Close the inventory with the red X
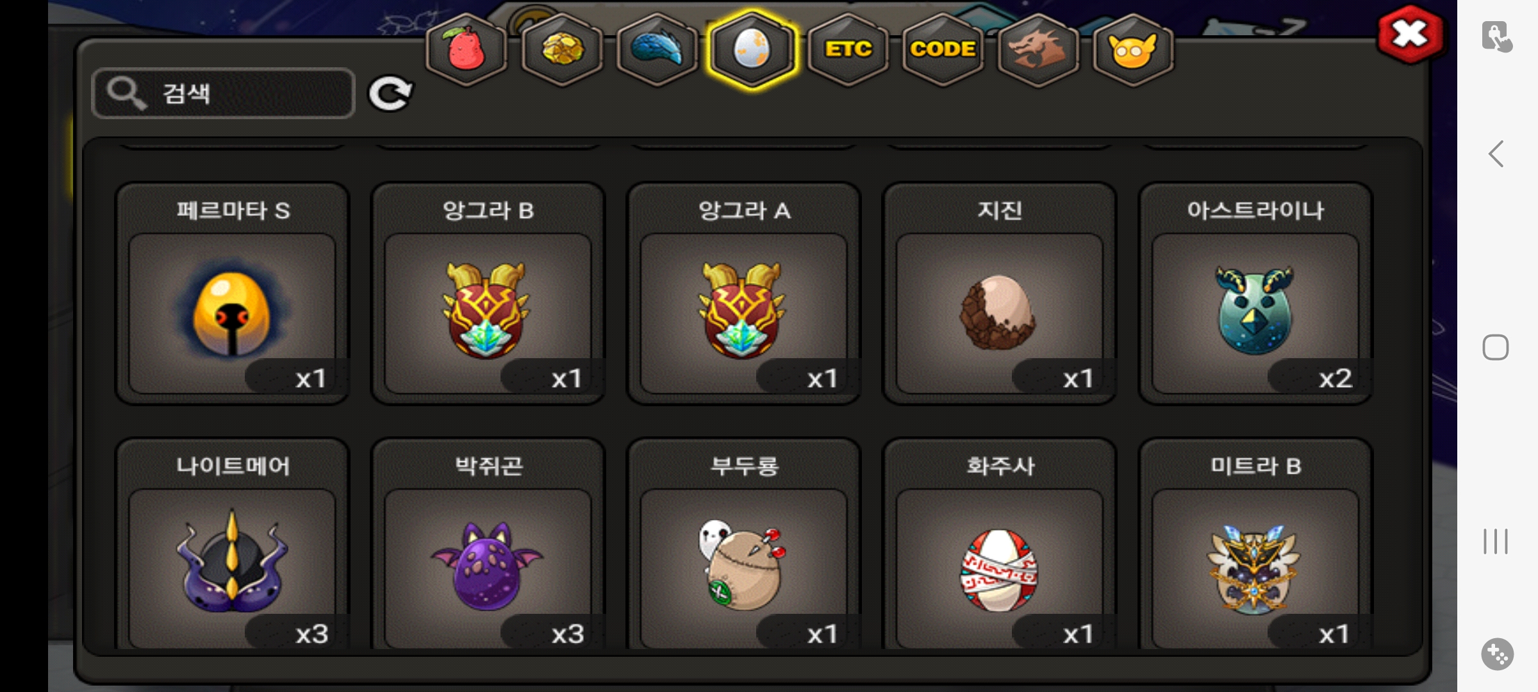Image resolution: width=1538 pixels, height=692 pixels. pyautogui.click(x=1410, y=35)
